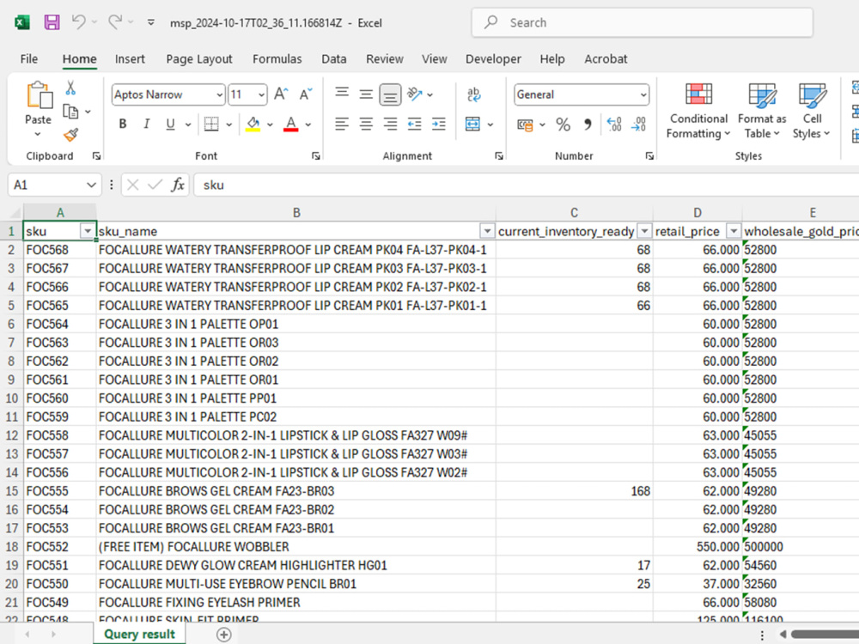Select the Query result sheet tab

(139, 635)
